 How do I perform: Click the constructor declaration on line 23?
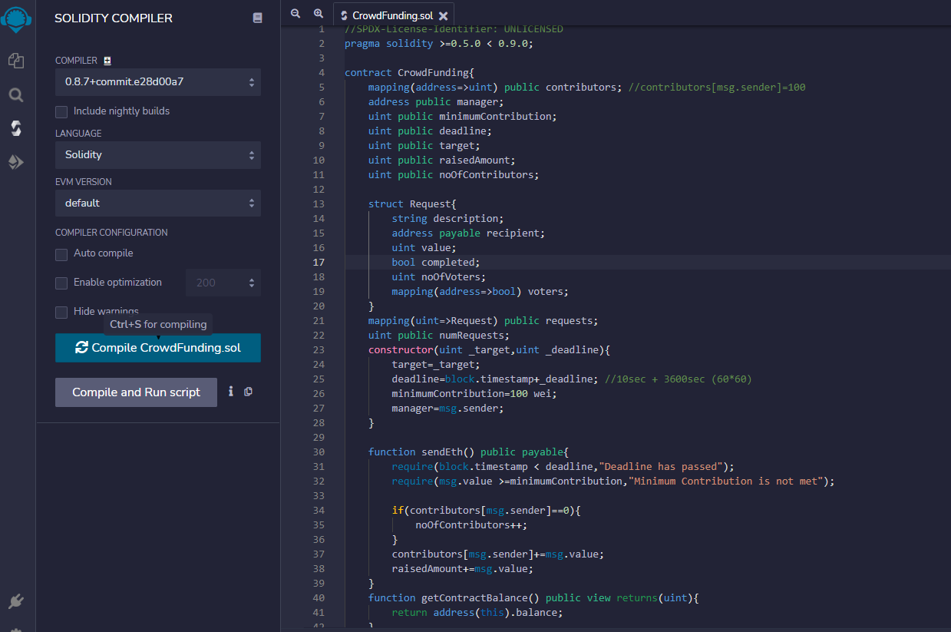click(489, 349)
